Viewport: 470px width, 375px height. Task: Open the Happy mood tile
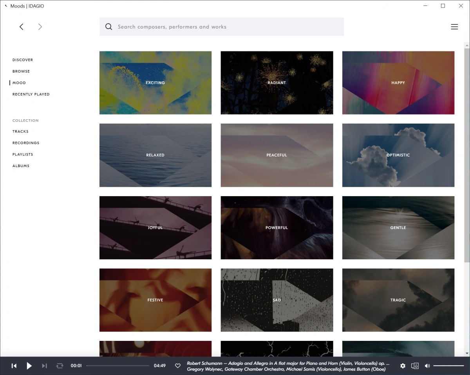pos(398,83)
